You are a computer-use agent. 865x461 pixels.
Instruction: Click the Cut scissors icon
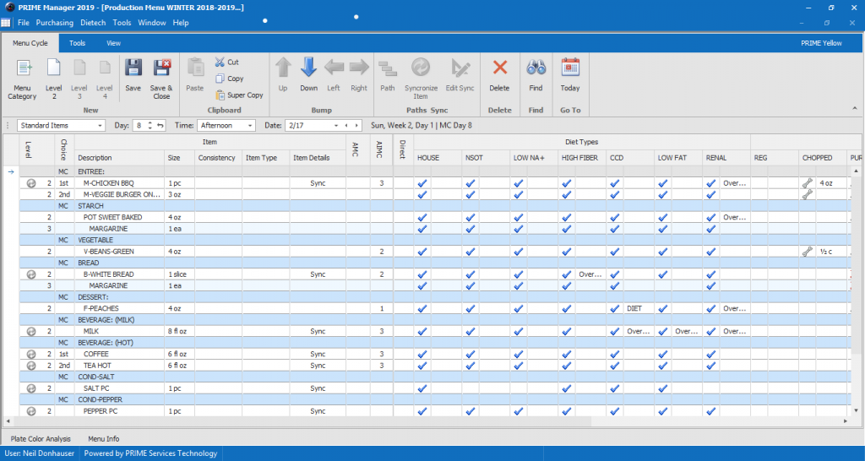pos(220,62)
